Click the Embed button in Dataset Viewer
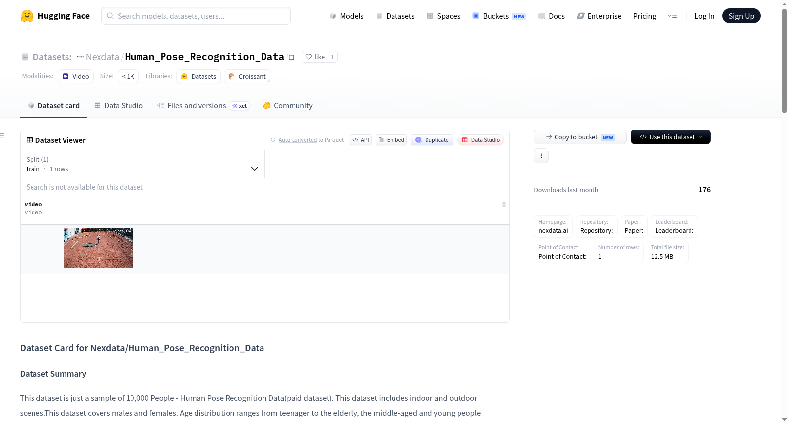Image resolution: width=788 pixels, height=424 pixels. tap(392, 140)
